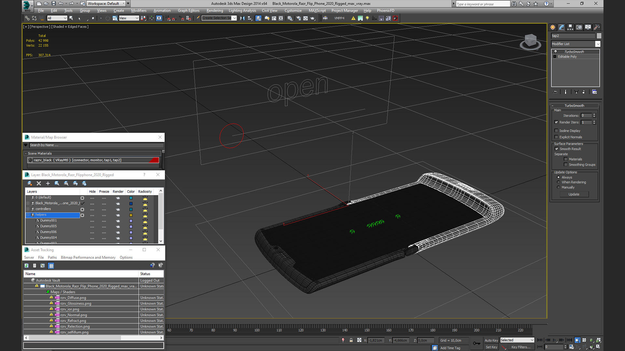Click the Selection Lock toggle padlock icon

(351, 340)
